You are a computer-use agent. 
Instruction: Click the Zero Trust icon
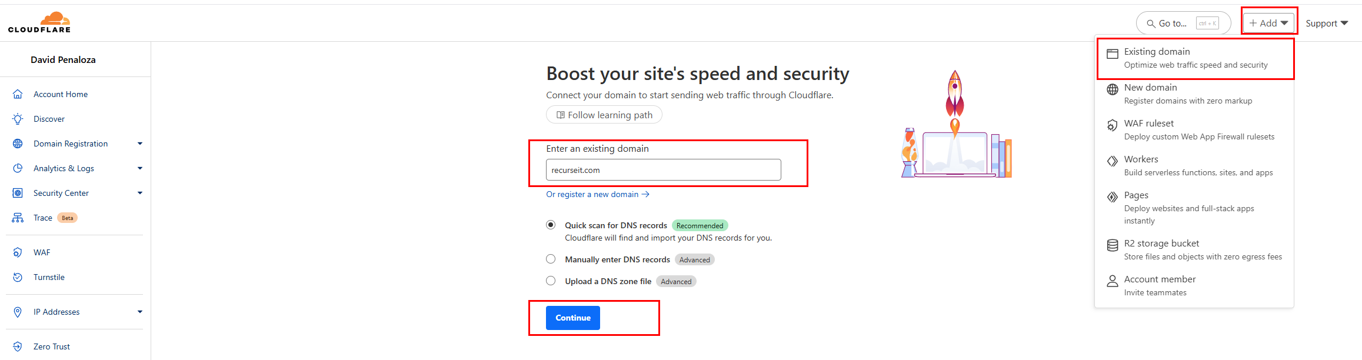click(18, 346)
